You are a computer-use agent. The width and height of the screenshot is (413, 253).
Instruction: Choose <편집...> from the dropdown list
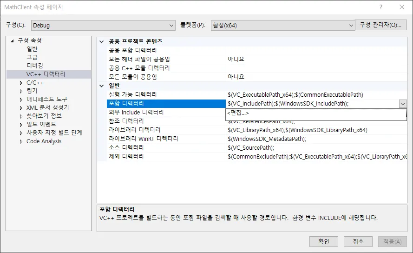tap(316, 113)
